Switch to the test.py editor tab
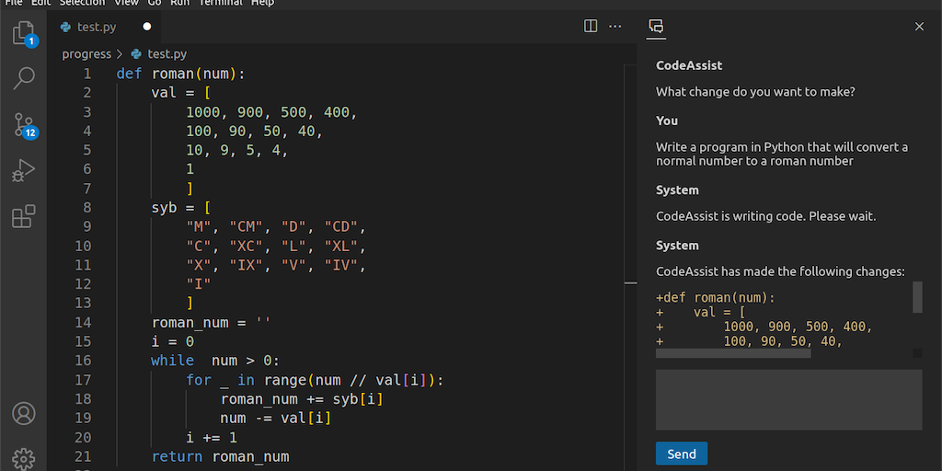The height and width of the screenshot is (471, 942). [96, 27]
